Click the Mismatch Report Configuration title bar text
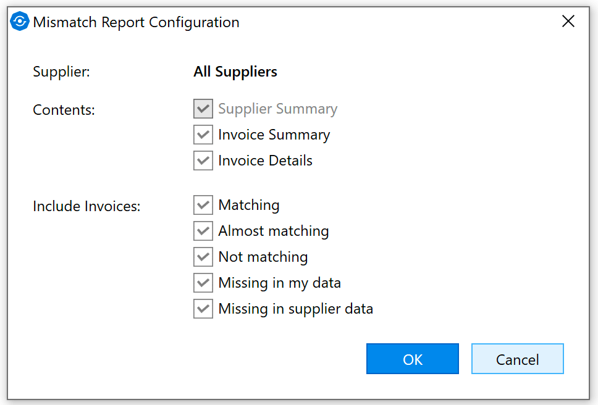The image size is (598, 405). point(136,22)
